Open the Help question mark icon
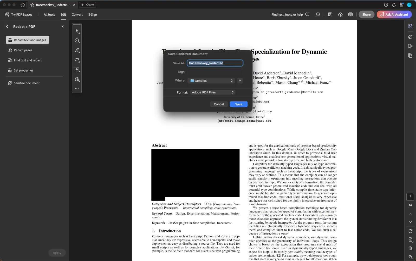416x261 pixels. pos(386,5)
